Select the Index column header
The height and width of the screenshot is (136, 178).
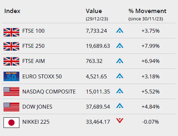coord(12,11)
